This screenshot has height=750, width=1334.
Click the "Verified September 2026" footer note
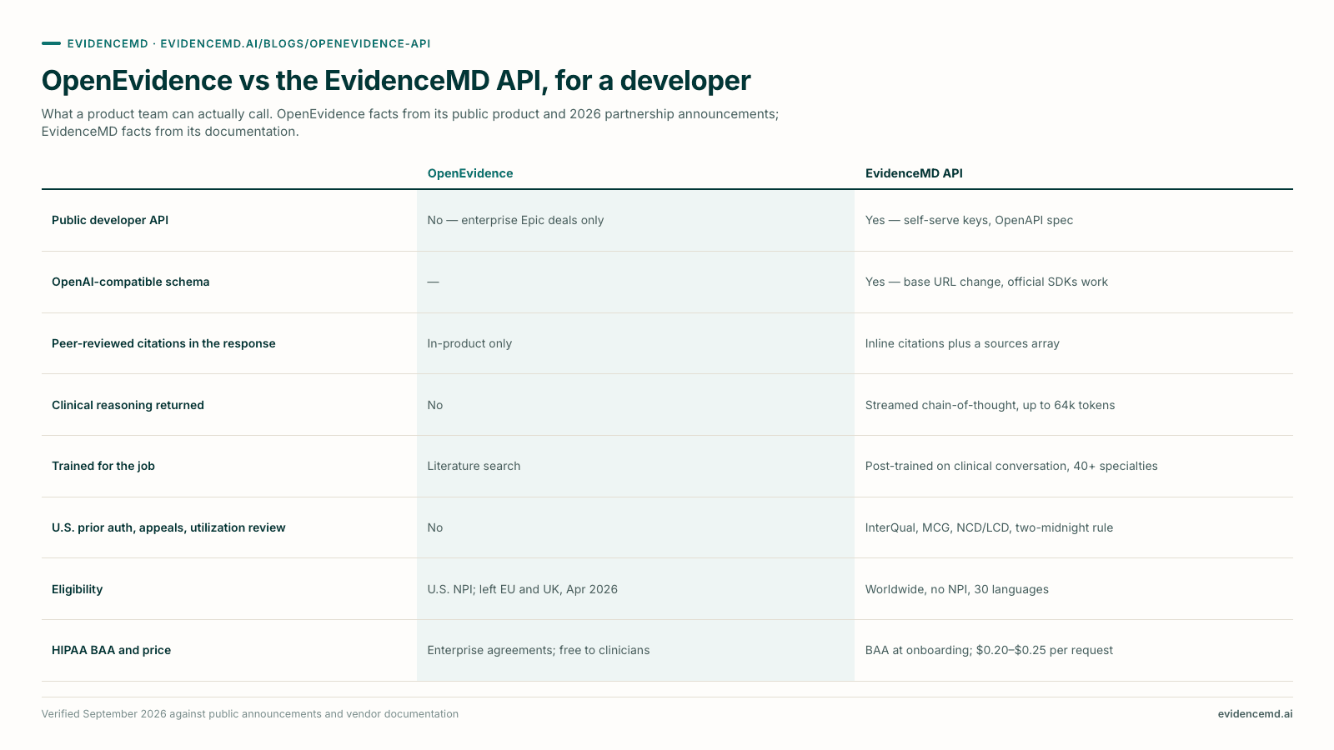point(250,714)
